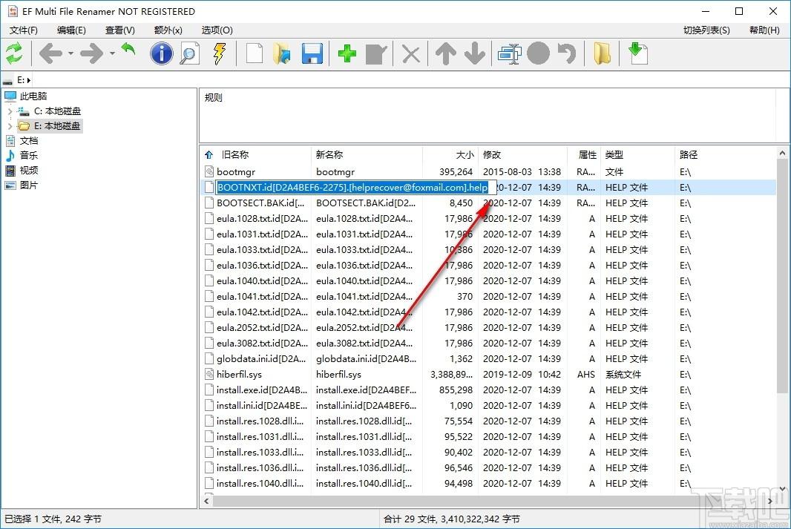Select eula.3082.txt.id file row
791x529 pixels.
[x=488, y=344]
